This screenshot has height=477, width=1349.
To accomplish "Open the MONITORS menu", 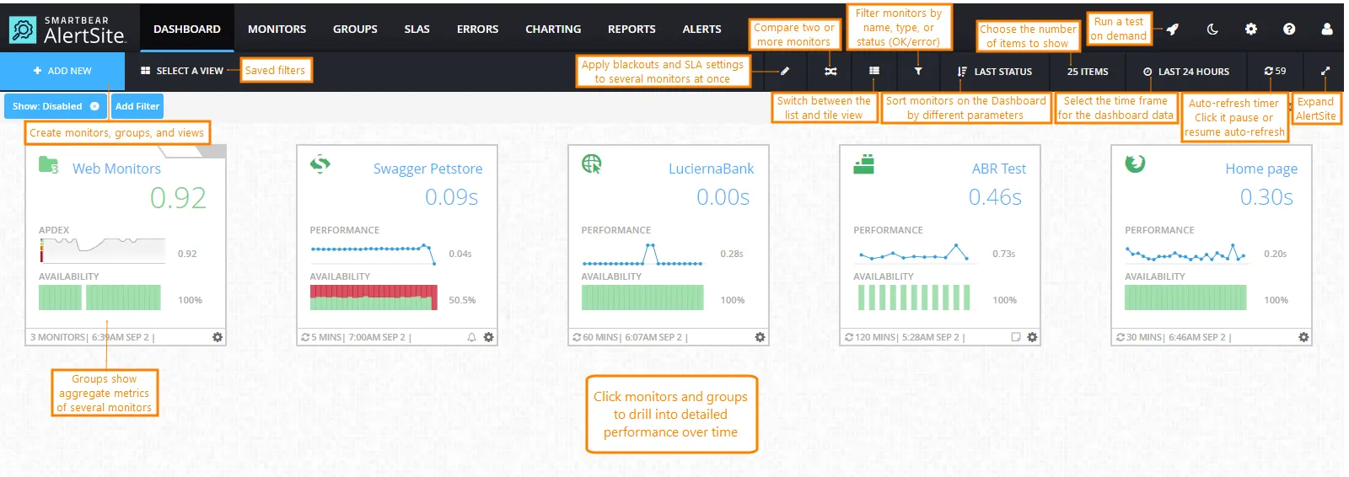I will [277, 29].
